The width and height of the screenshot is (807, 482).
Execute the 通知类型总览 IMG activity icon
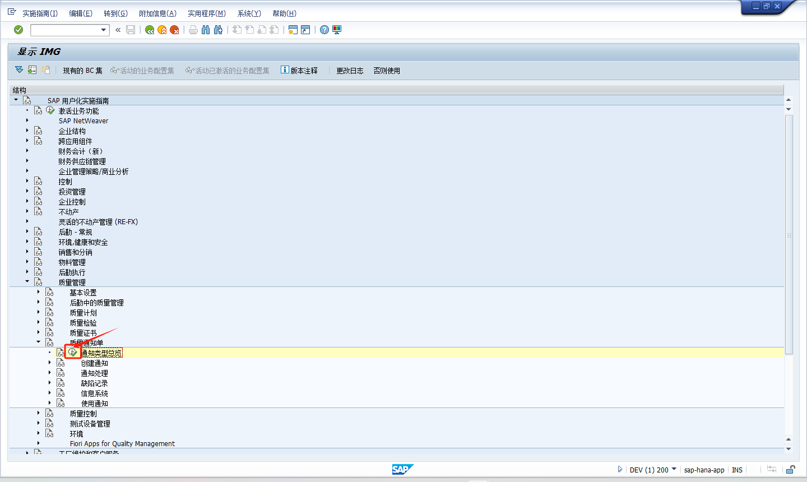point(72,352)
